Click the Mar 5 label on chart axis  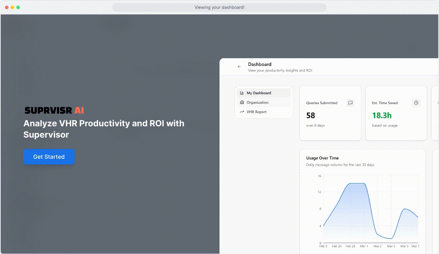tap(391, 246)
